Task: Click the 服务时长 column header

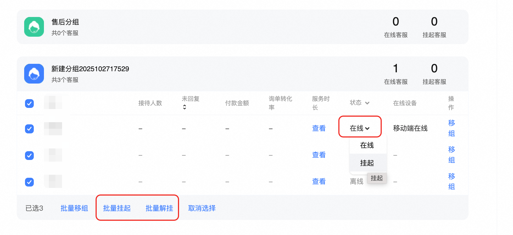Action: [321, 103]
